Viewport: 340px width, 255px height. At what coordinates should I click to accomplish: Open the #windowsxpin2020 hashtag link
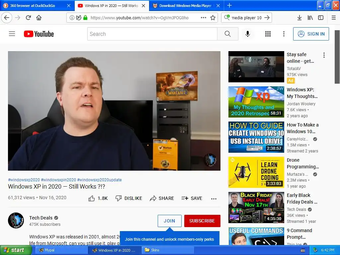pyautogui.click(x=58, y=180)
